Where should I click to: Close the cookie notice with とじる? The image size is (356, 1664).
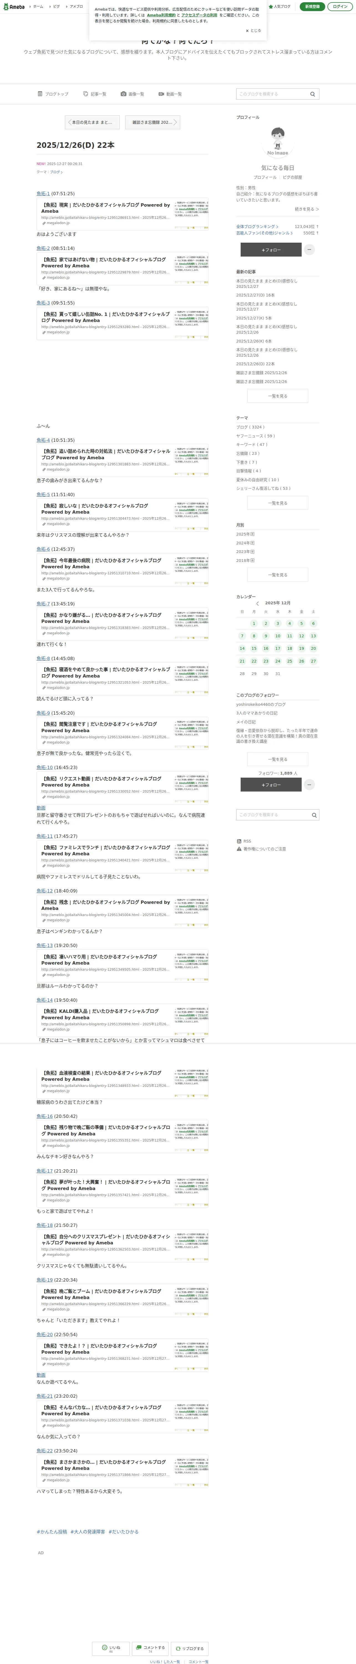pyautogui.click(x=253, y=30)
